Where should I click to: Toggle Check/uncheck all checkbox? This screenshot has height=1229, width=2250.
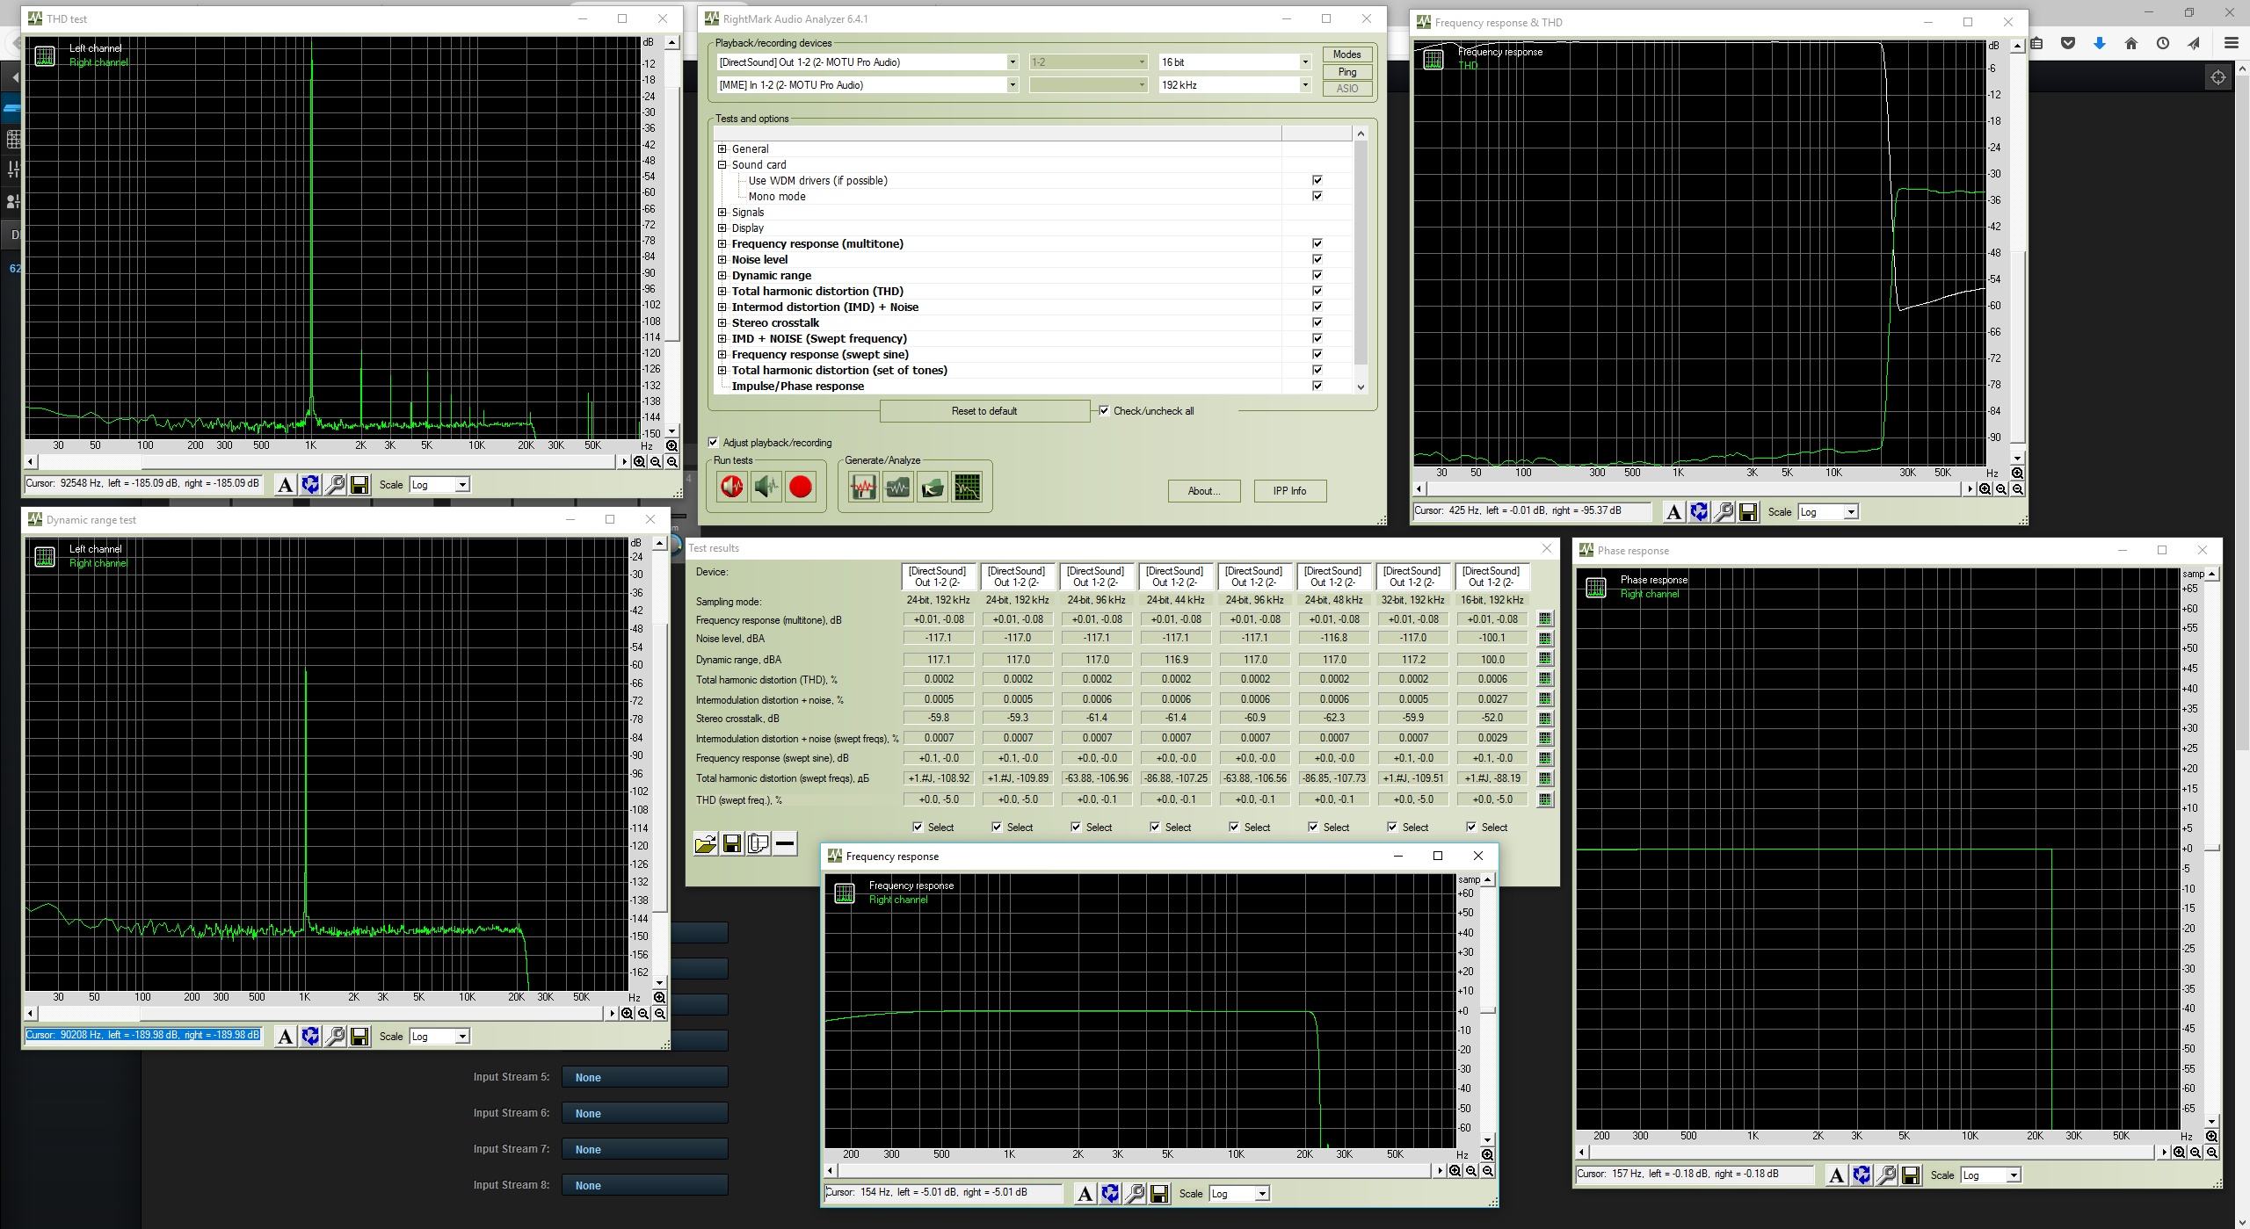(1104, 410)
